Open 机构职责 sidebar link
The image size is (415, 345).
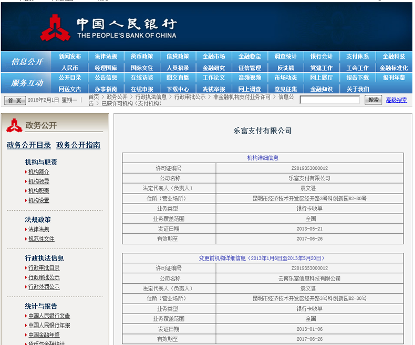click(x=39, y=191)
